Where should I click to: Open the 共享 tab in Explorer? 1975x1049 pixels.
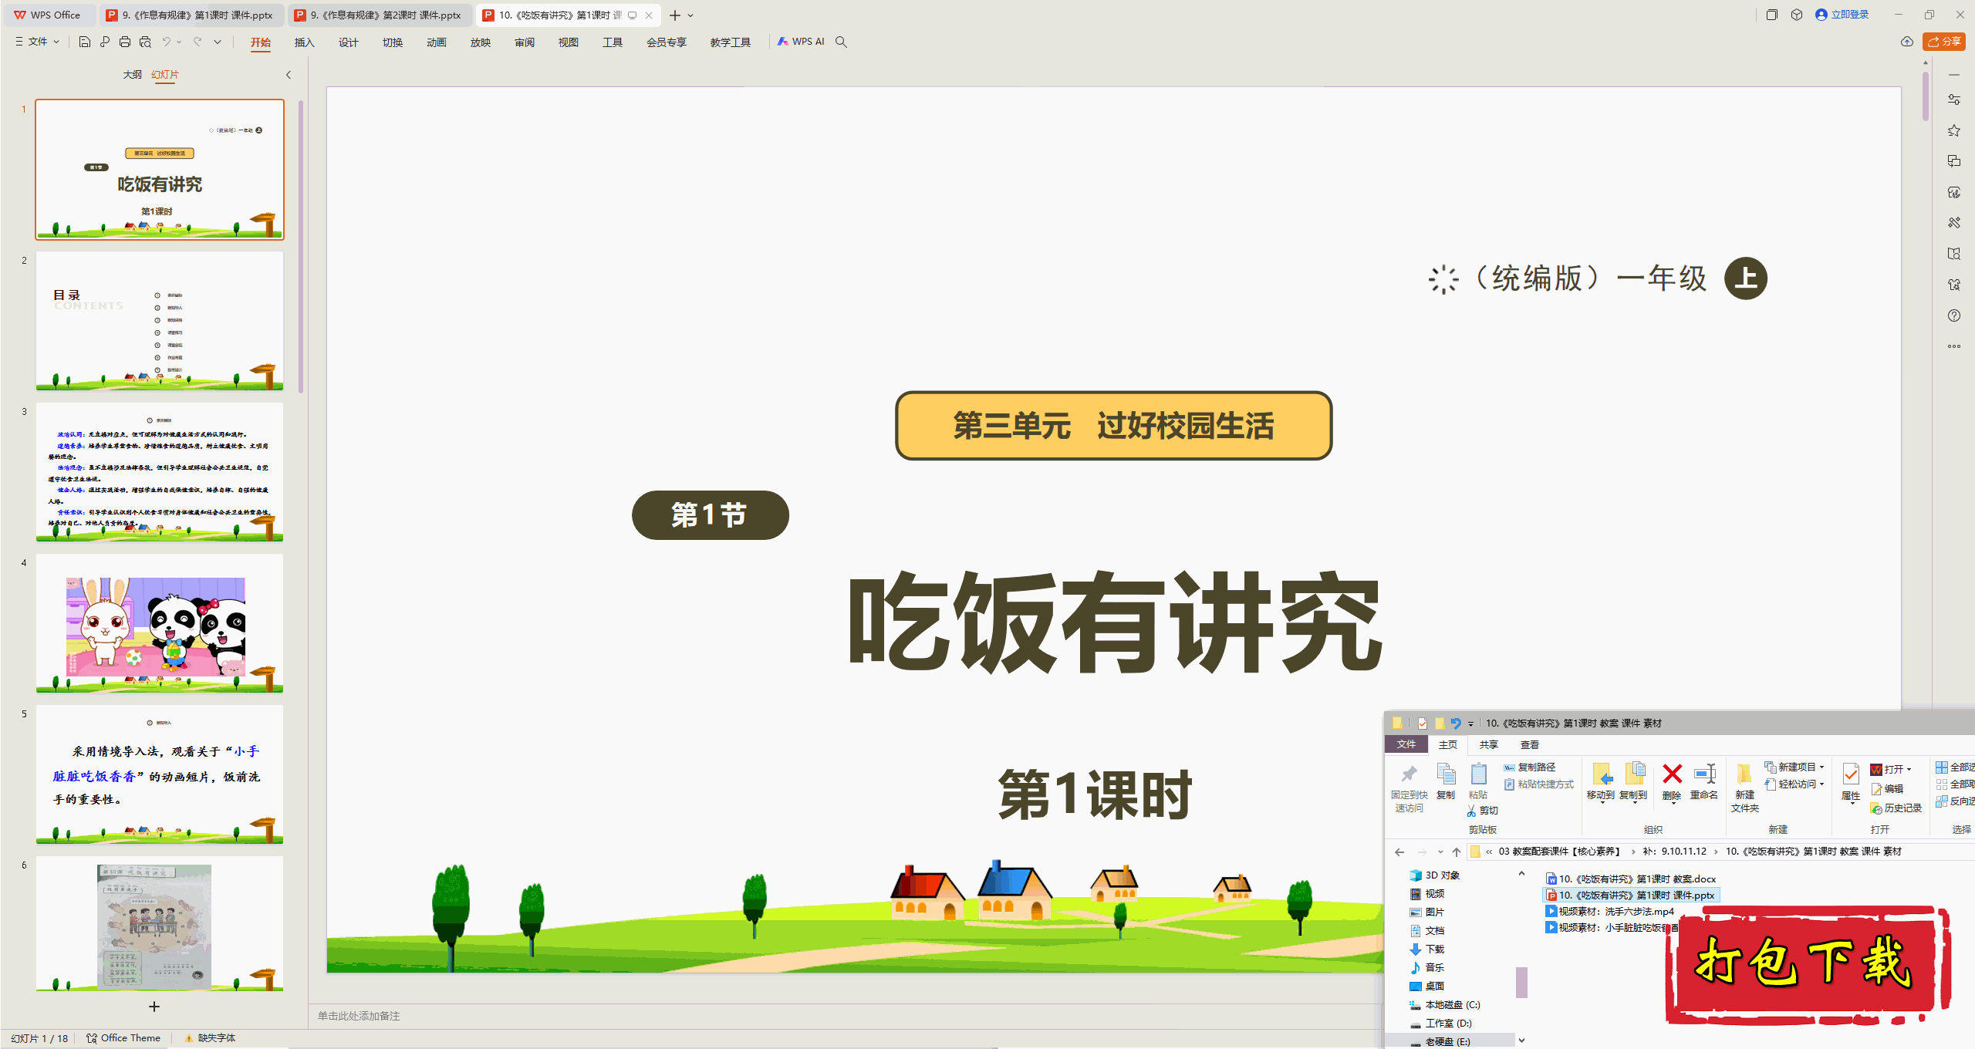(x=1489, y=745)
